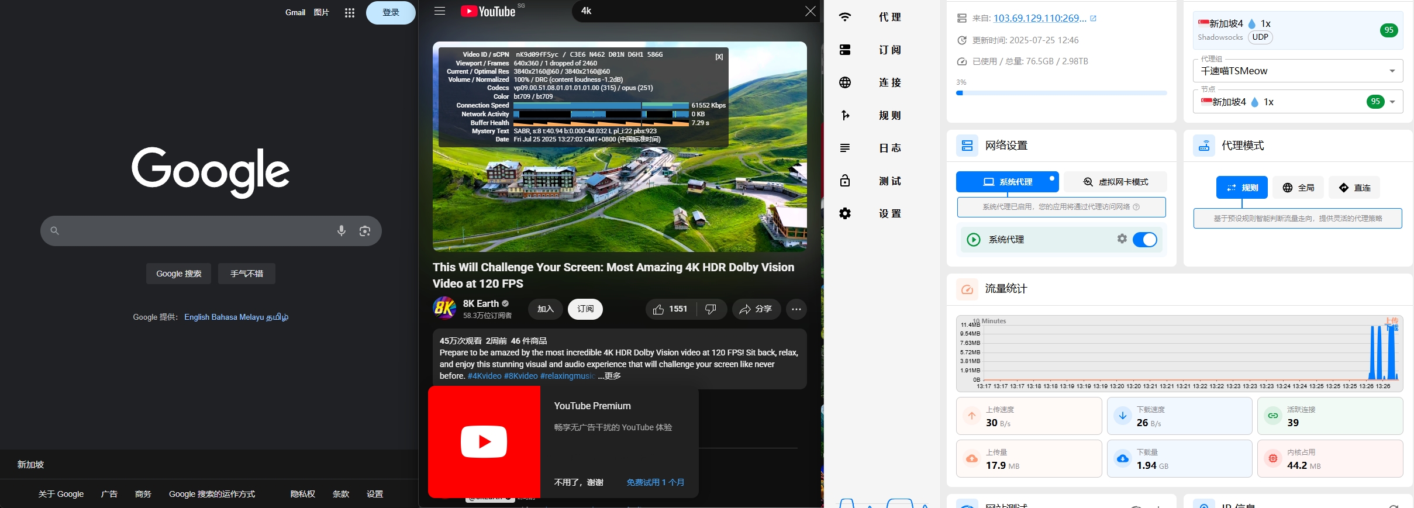Open 日志 tab in proxy sidebar
The height and width of the screenshot is (508, 1414).
(882, 148)
